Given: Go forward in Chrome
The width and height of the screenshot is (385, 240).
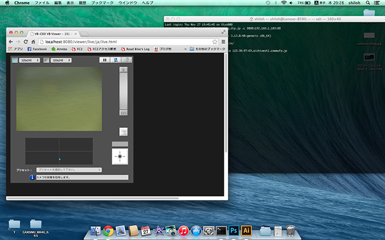Looking at the screenshot, I should pyautogui.click(x=18, y=42).
